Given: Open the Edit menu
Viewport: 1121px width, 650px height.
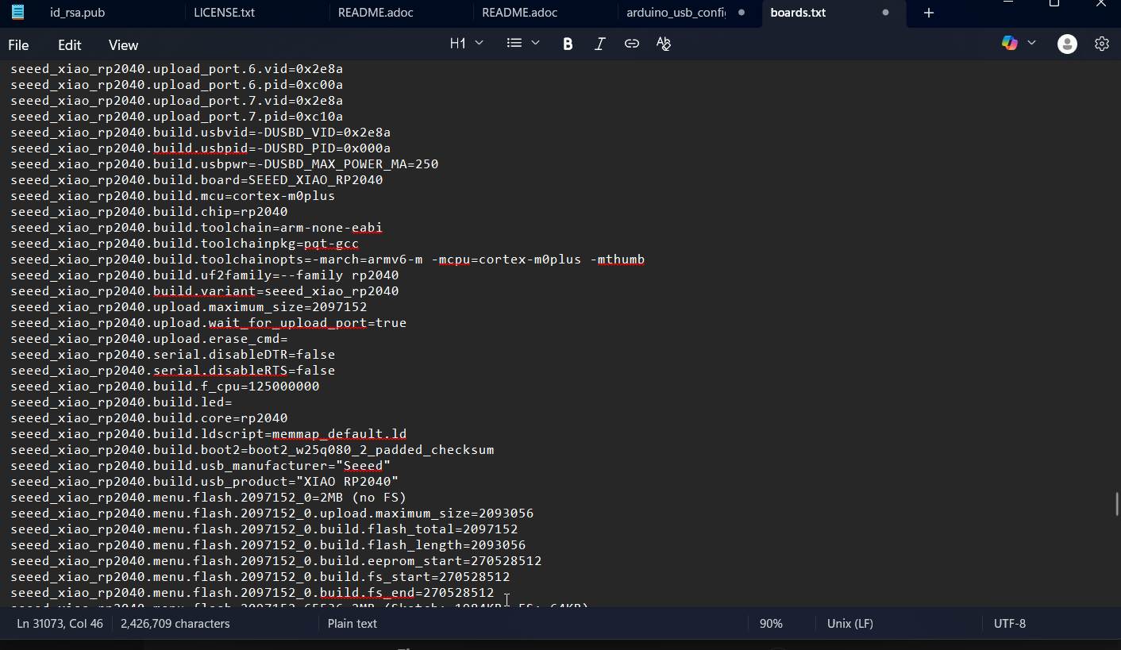Looking at the screenshot, I should click(69, 45).
